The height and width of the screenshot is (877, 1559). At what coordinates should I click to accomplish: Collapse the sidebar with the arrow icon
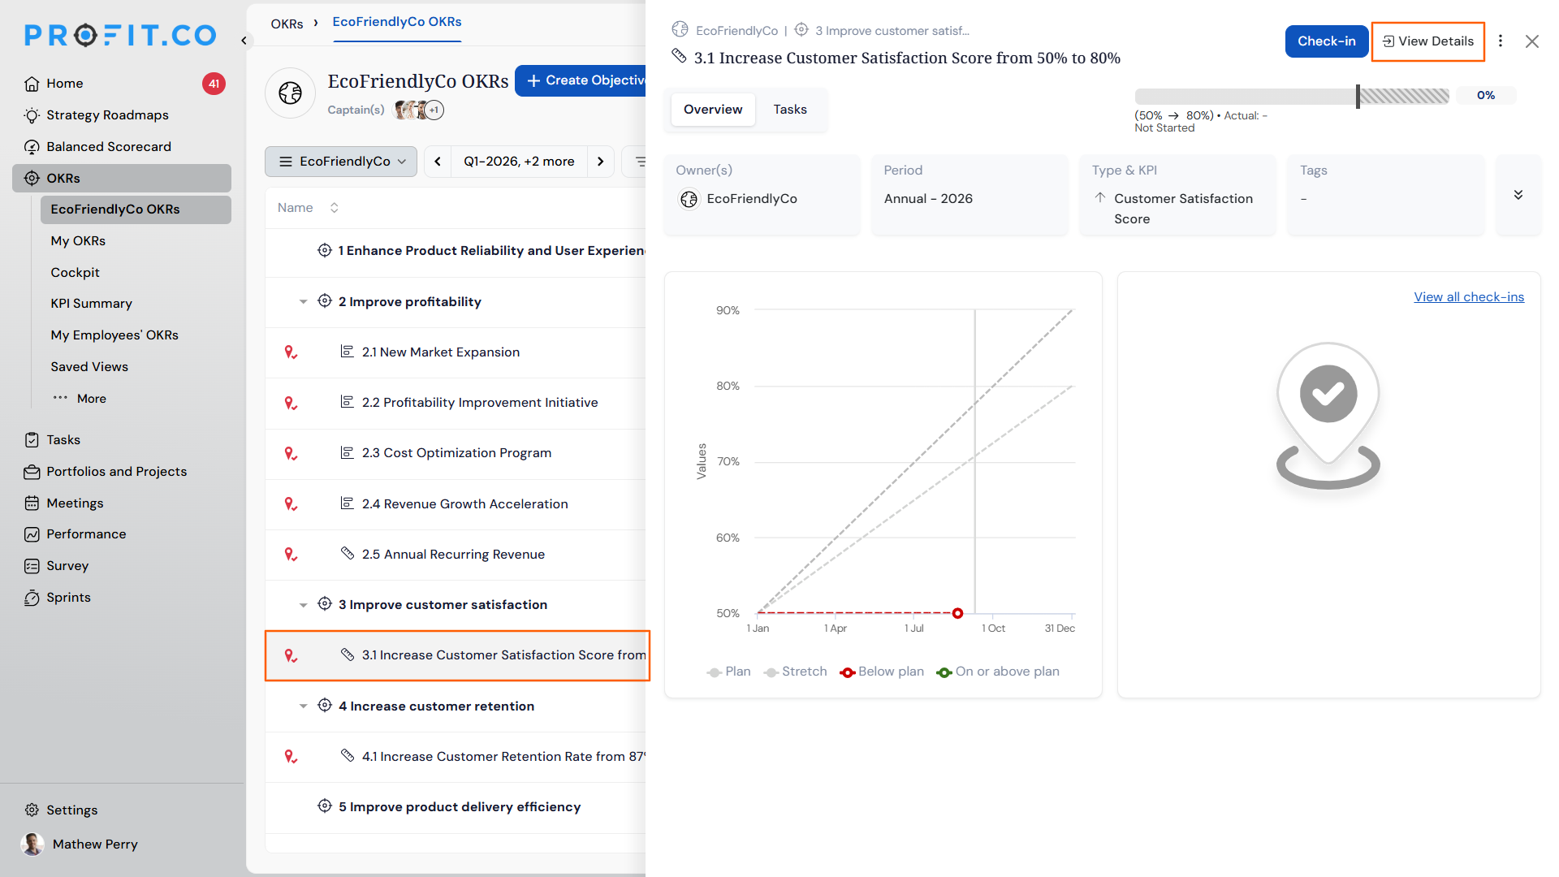(244, 40)
